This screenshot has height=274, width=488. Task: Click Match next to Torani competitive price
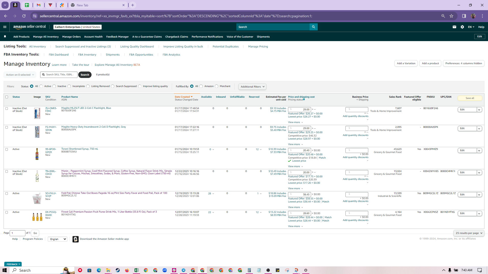point(322,158)
